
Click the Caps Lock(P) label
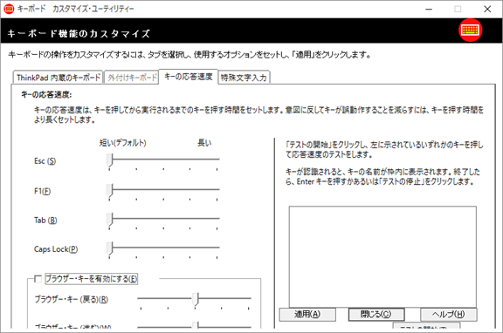click(56, 249)
